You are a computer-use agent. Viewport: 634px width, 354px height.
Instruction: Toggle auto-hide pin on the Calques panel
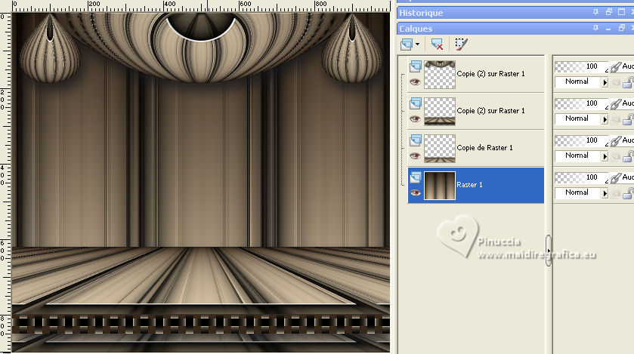pyautogui.click(x=595, y=28)
